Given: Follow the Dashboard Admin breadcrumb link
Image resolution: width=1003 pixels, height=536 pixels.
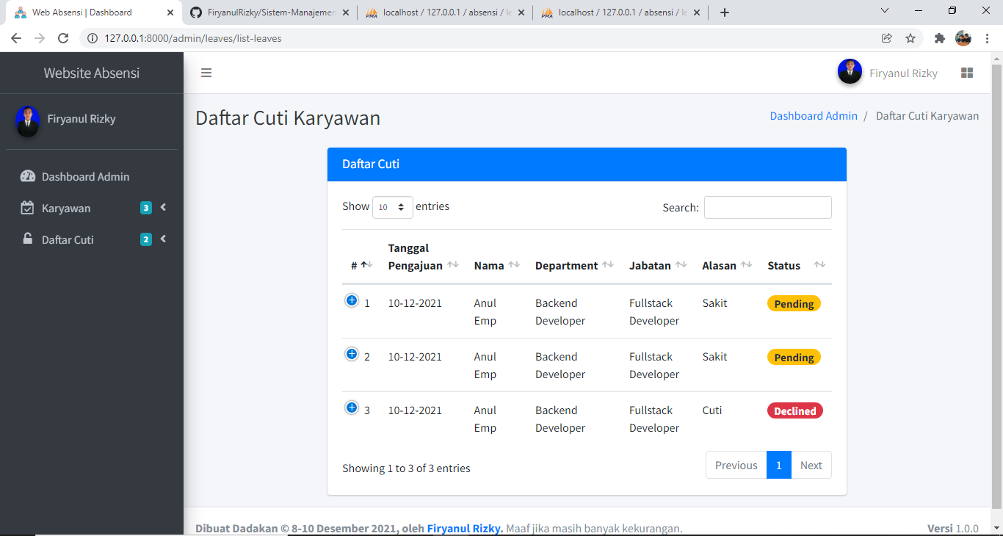Looking at the screenshot, I should pos(814,115).
